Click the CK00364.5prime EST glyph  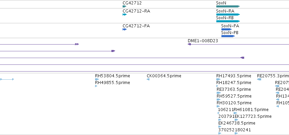[x=148, y=79]
